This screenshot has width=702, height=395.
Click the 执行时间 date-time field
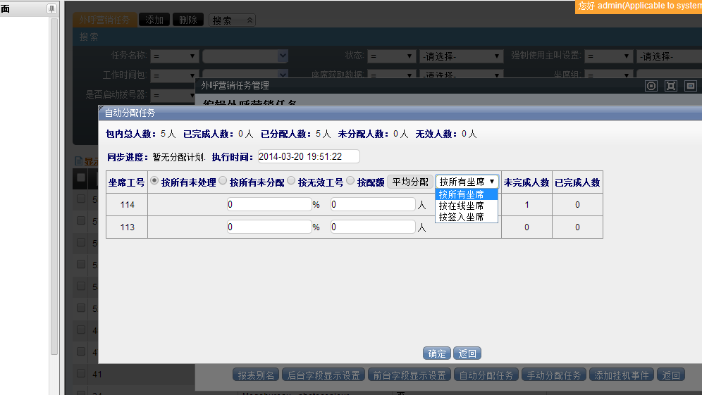309,156
